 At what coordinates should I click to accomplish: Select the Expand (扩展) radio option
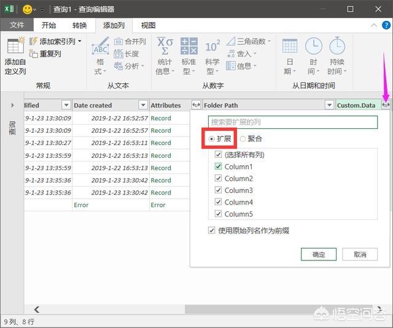pyautogui.click(x=211, y=139)
